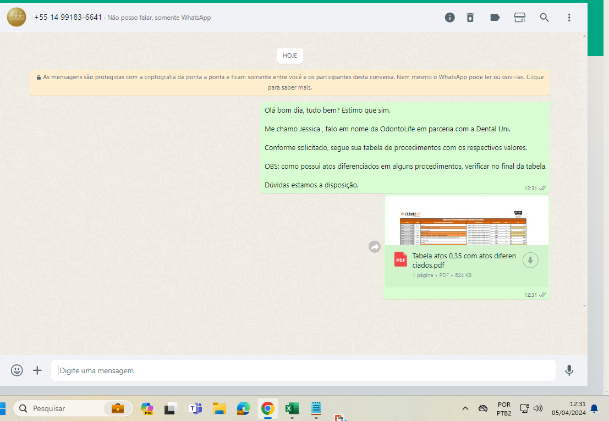
Task: Switch to Google Chrome on taskbar
Action: (267, 408)
